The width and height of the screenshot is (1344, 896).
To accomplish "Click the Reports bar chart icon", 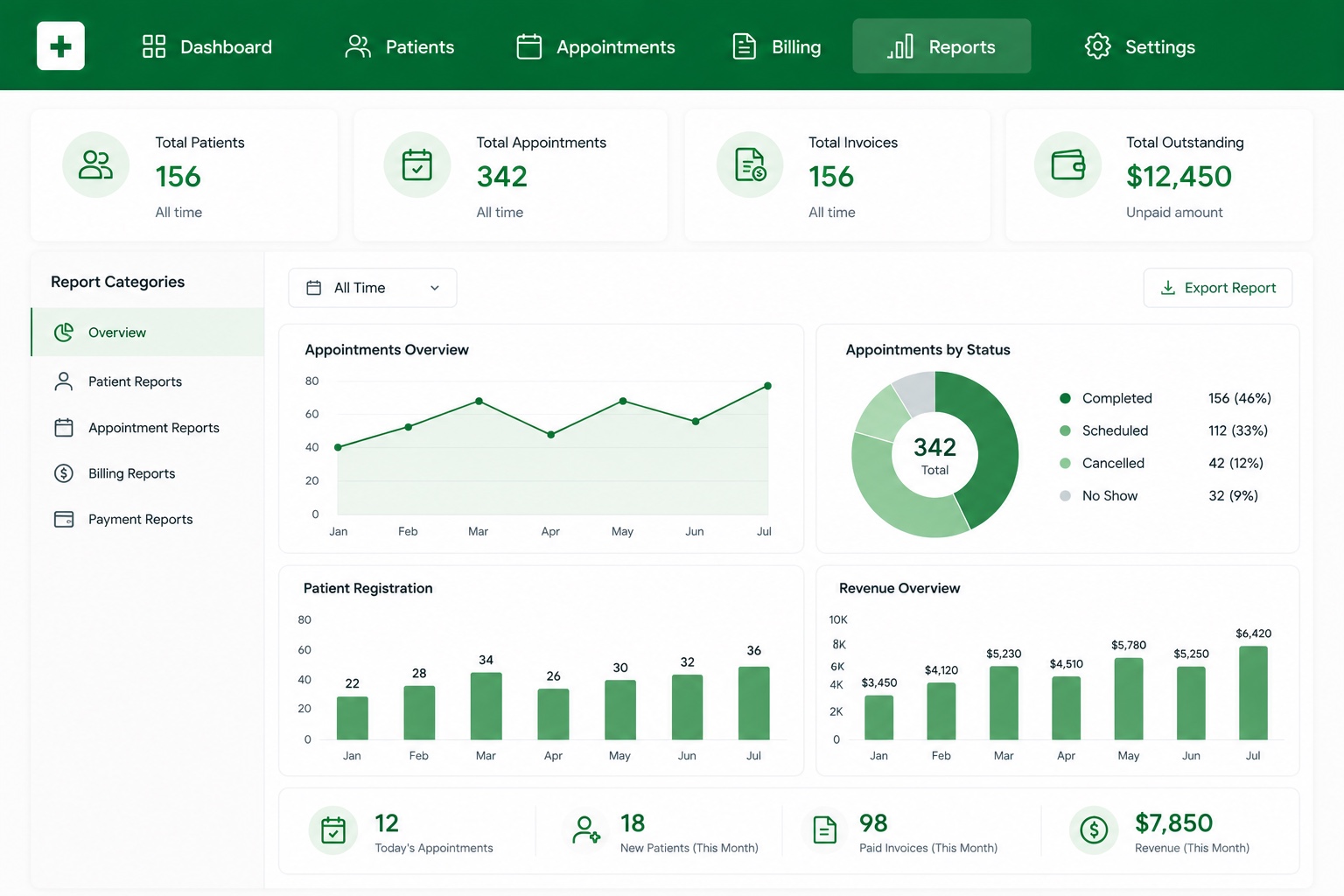I will click(x=900, y=46).
